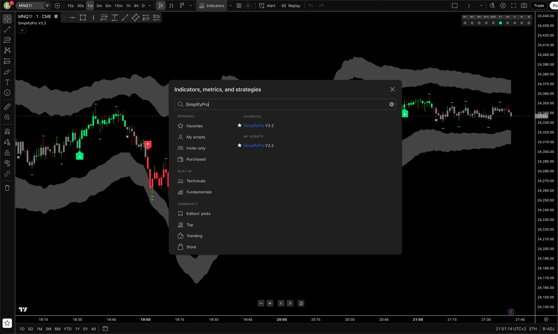Viewport: 558px width, 334px height.
Task: Click the Replay button
Action: click(291, 6)
